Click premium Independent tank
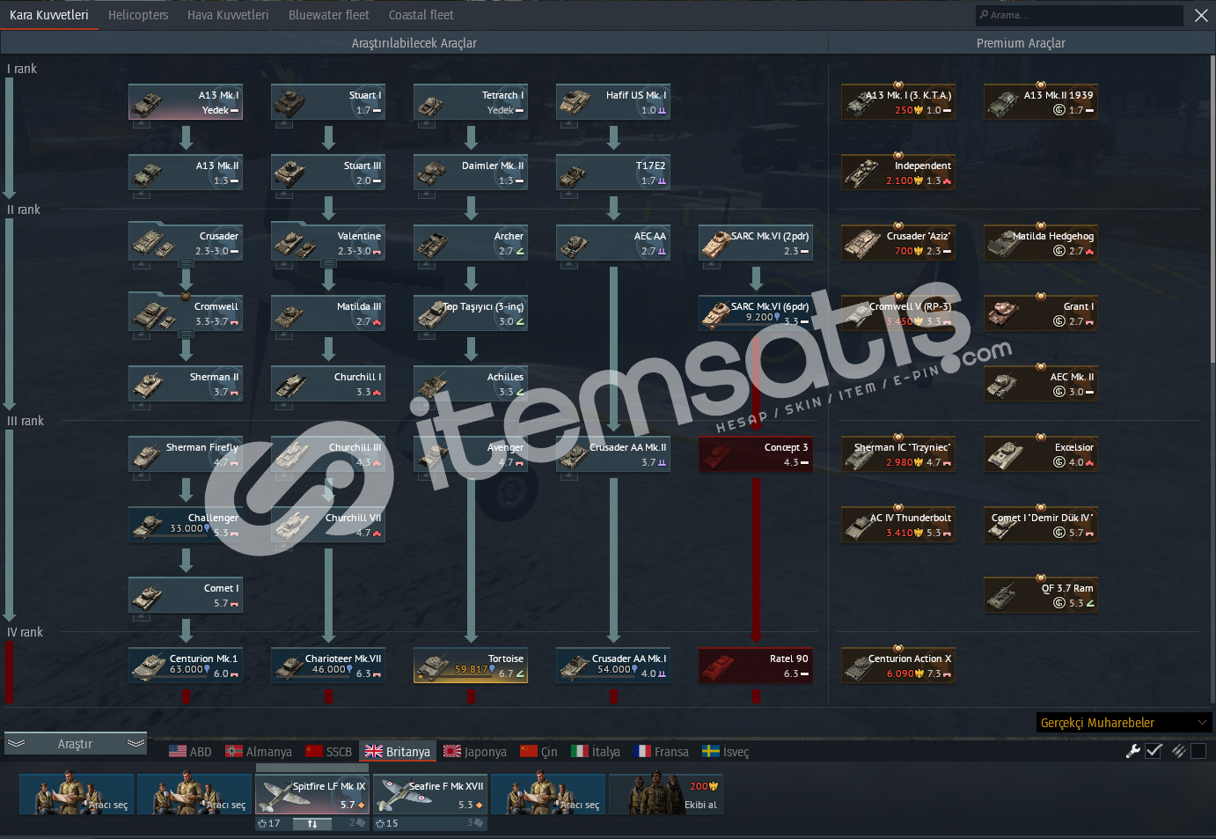Screen dimensions: 1216x839 (898, 173)
